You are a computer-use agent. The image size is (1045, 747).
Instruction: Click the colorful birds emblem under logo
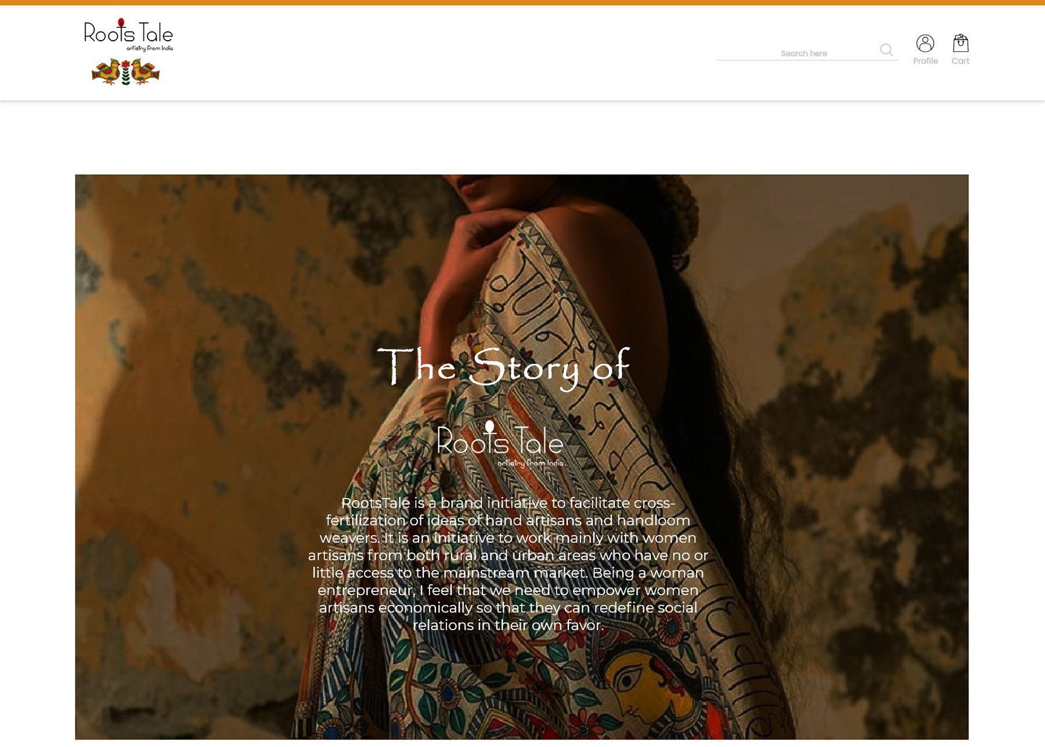125,72
